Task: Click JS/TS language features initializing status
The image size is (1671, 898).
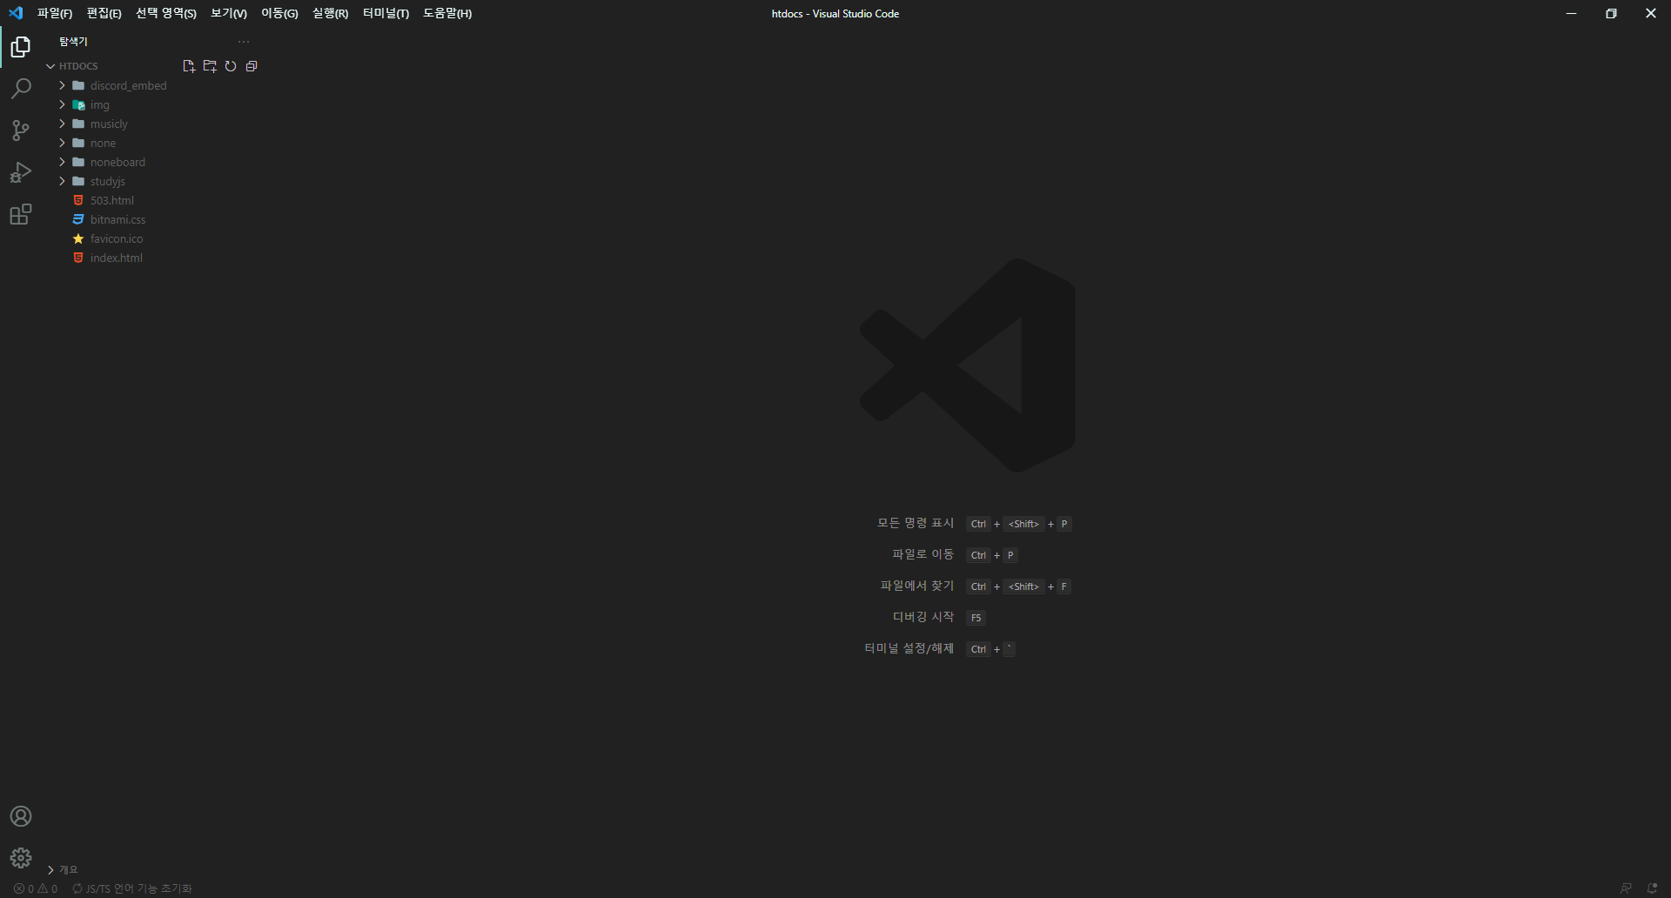Action: click(132, 888)
